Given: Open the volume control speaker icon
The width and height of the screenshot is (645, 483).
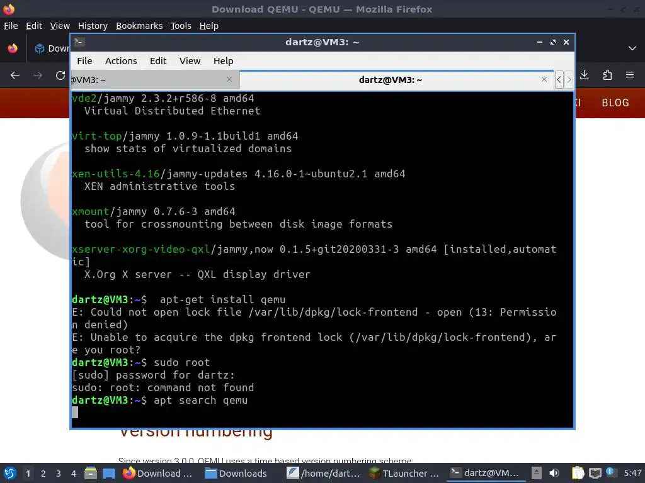Looking at the screenshot, I should click(x=554, y=473).
